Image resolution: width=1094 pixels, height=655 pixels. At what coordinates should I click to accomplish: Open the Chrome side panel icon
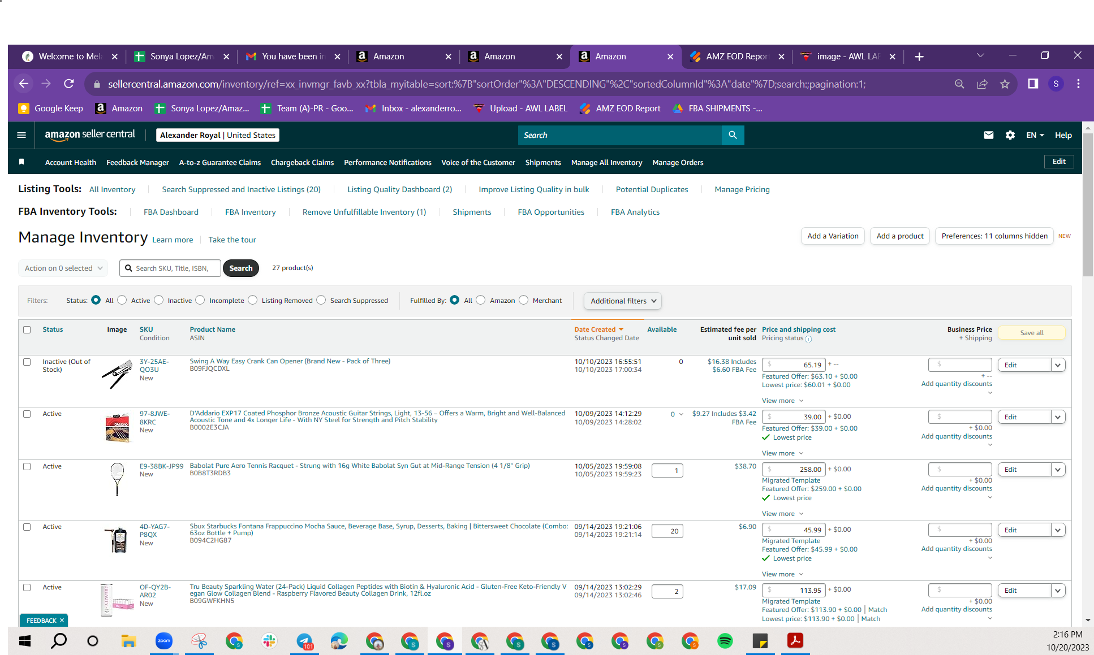click(1033, 84)
